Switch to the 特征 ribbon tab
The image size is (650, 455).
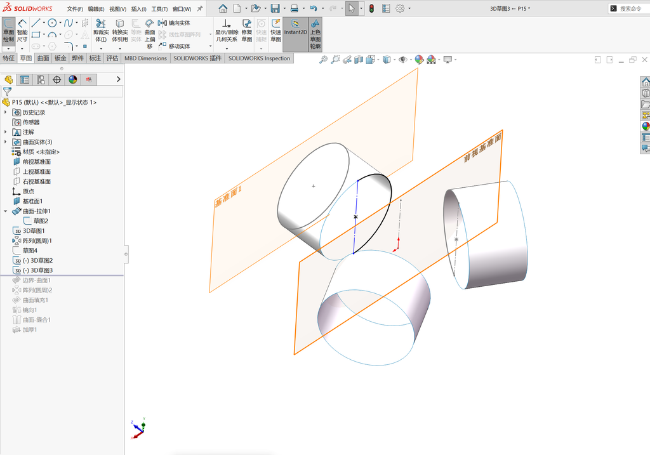coord(9,58)
